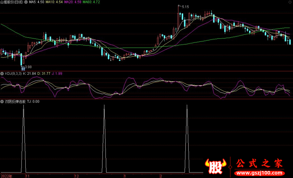Click the 财 financial marker icon
293x178 pixels.
(23, 69)
